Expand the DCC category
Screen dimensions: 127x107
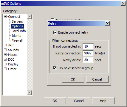5,59
